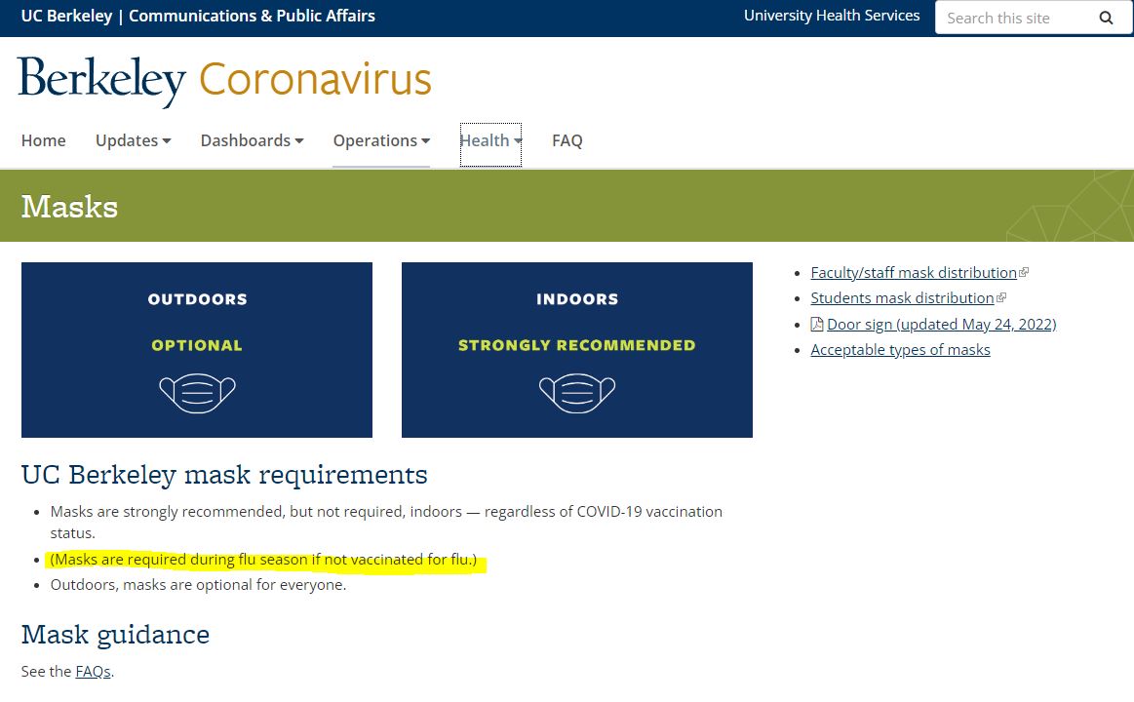Go to the Home menu item
Image resolution: width=1134 pixels, height=702 pixels.
tap(44, 140)
